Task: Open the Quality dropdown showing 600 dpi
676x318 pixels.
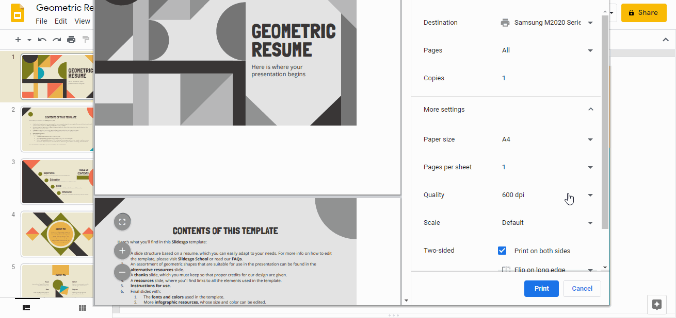Action: pyautogui.click(x=547, y=195)
